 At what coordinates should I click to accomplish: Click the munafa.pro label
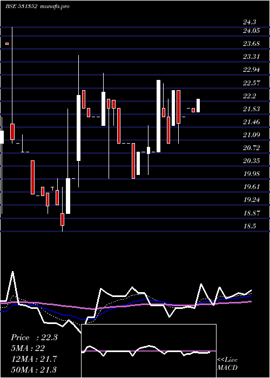[54, 6]
